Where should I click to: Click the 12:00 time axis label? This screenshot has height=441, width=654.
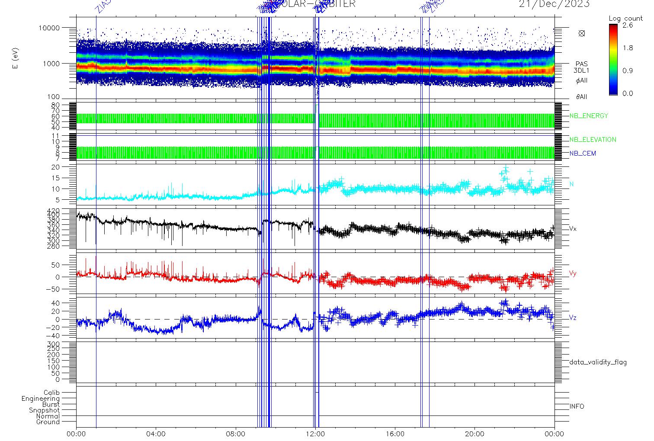click(315, 434)
